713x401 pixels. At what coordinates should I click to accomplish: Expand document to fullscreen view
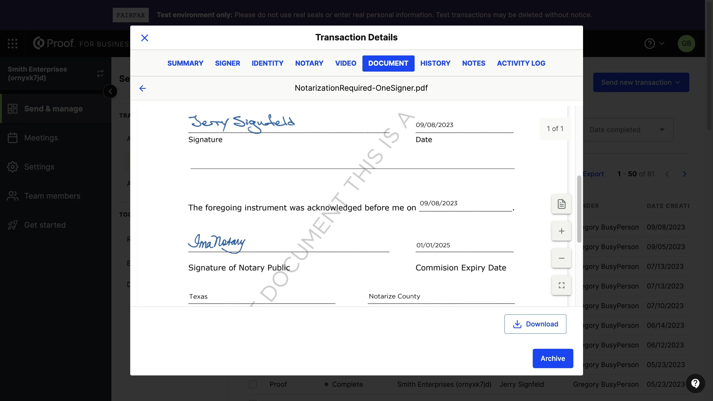pyautogui.click(x=561, y=285)
